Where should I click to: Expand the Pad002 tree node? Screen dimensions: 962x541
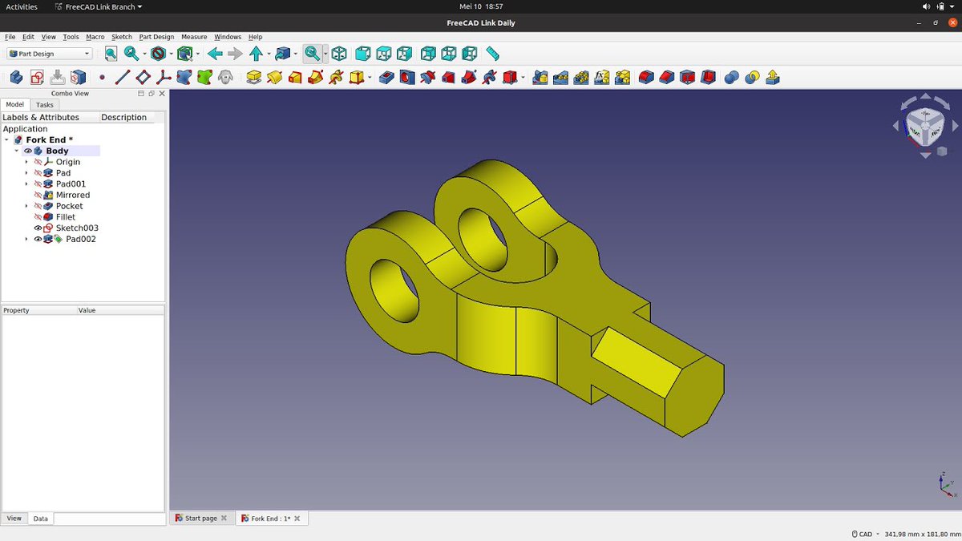point(26,239)
